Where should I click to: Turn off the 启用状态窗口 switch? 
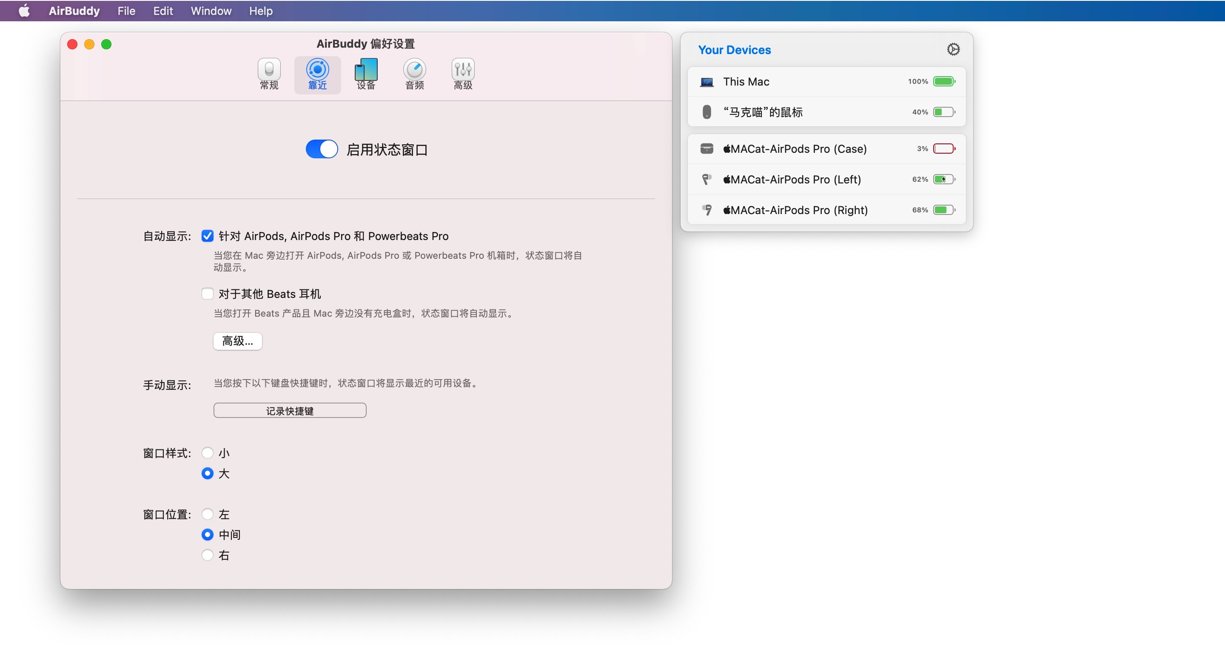322,149
